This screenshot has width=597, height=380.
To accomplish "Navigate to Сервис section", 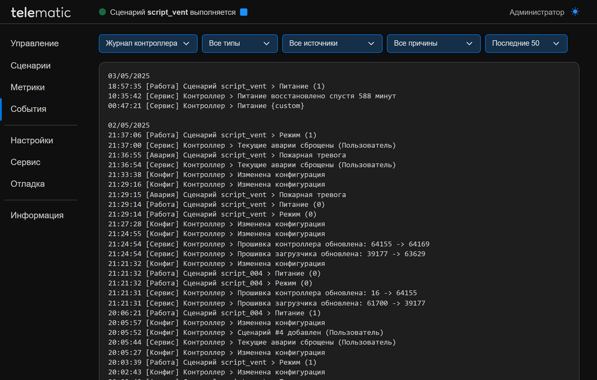I will click(26, 162).
